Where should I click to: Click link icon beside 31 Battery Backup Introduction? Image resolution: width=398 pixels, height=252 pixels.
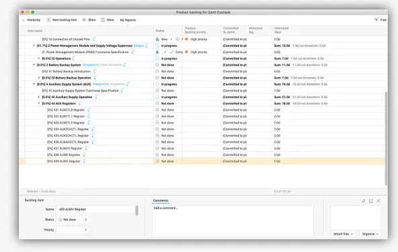(x=95, y=71)
